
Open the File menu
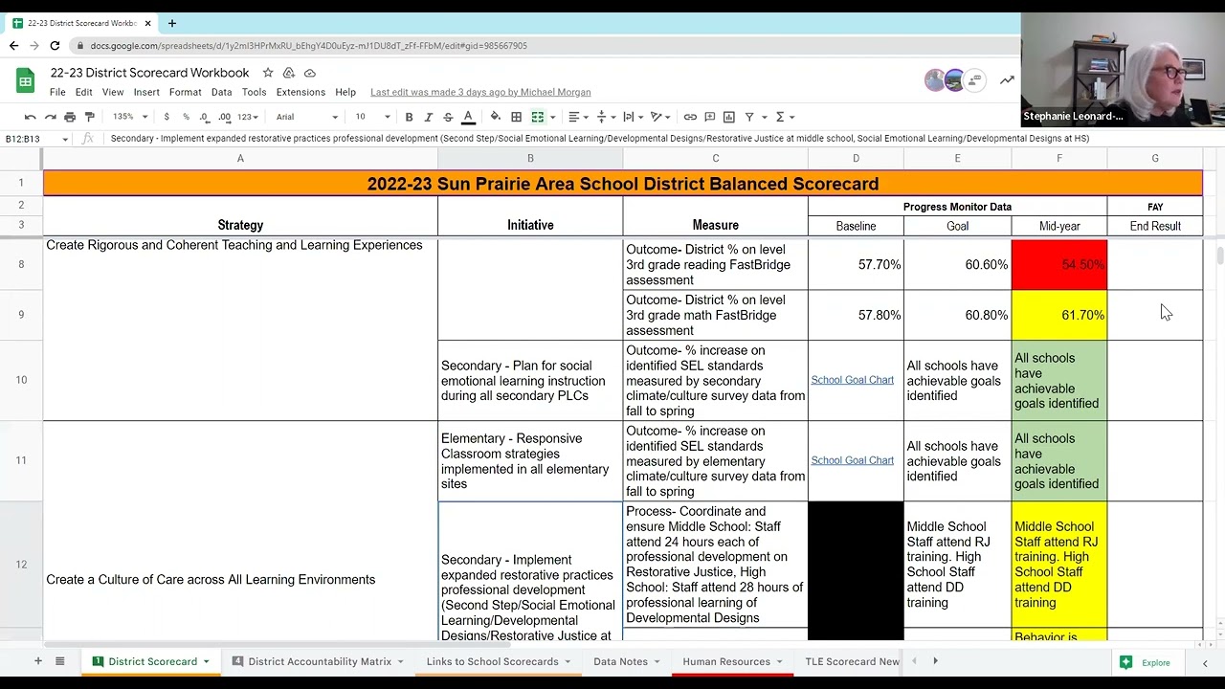tap(57, 92)
